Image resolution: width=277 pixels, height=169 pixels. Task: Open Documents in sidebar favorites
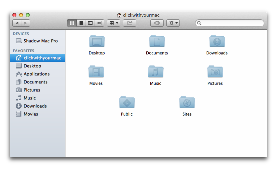pyautogui.click(x=37, y=82)
